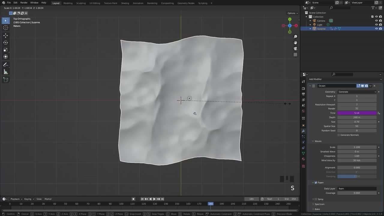Open the Render menu
This screenshot has height=216, width=384.
point(24,3)
